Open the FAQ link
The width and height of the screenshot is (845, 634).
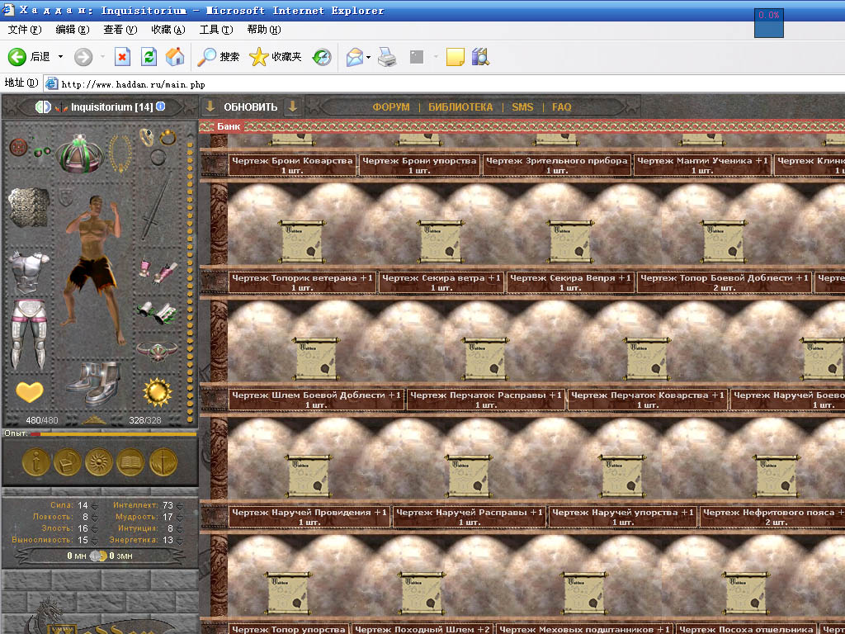[x=561, y=106]
